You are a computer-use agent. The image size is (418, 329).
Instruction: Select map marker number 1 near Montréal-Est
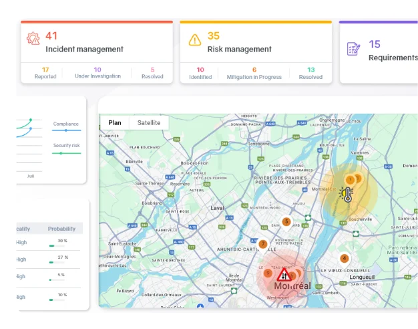point(349,179)
